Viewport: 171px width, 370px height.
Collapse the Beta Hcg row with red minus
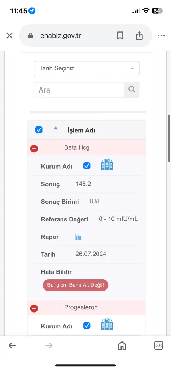point(34,149)
